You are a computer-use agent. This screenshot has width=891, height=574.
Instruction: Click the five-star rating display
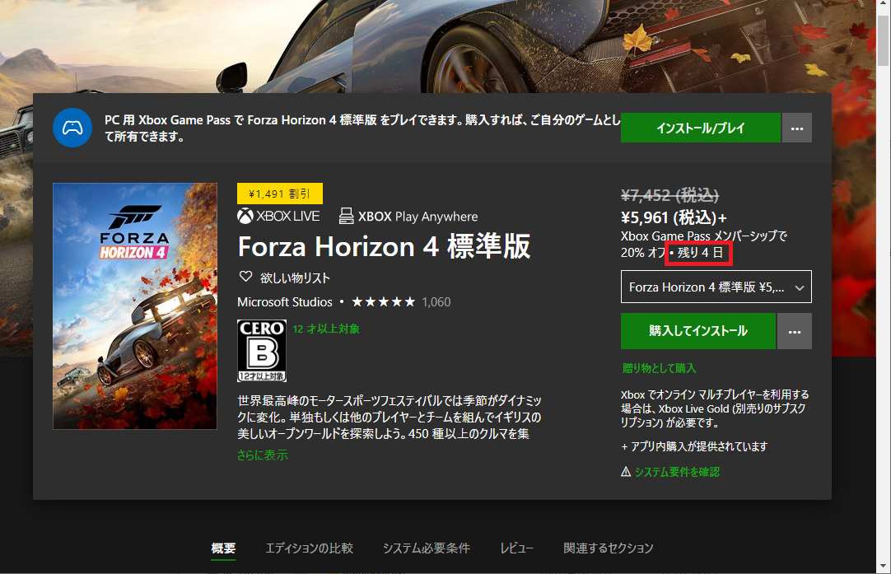click(x=384, y=301)
